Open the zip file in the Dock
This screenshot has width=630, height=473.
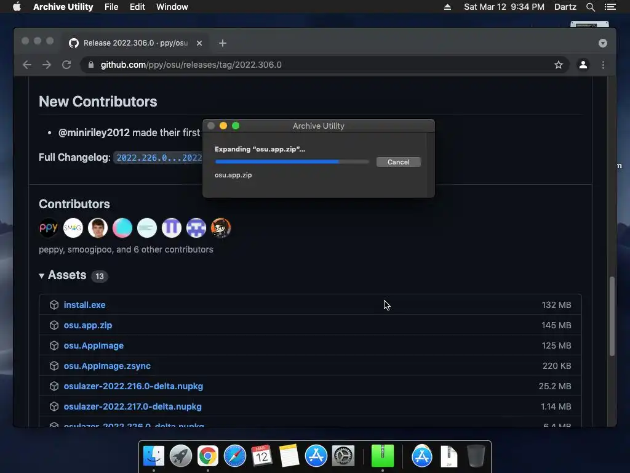point(449,456)
